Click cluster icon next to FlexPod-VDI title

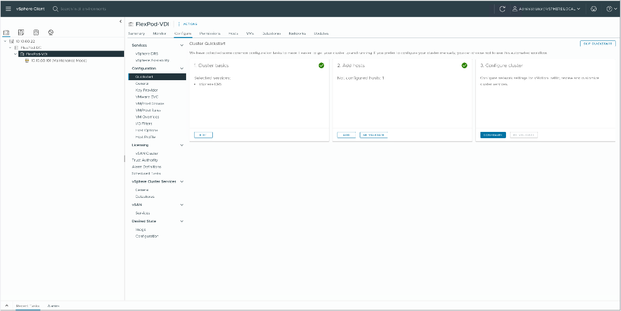131,24
